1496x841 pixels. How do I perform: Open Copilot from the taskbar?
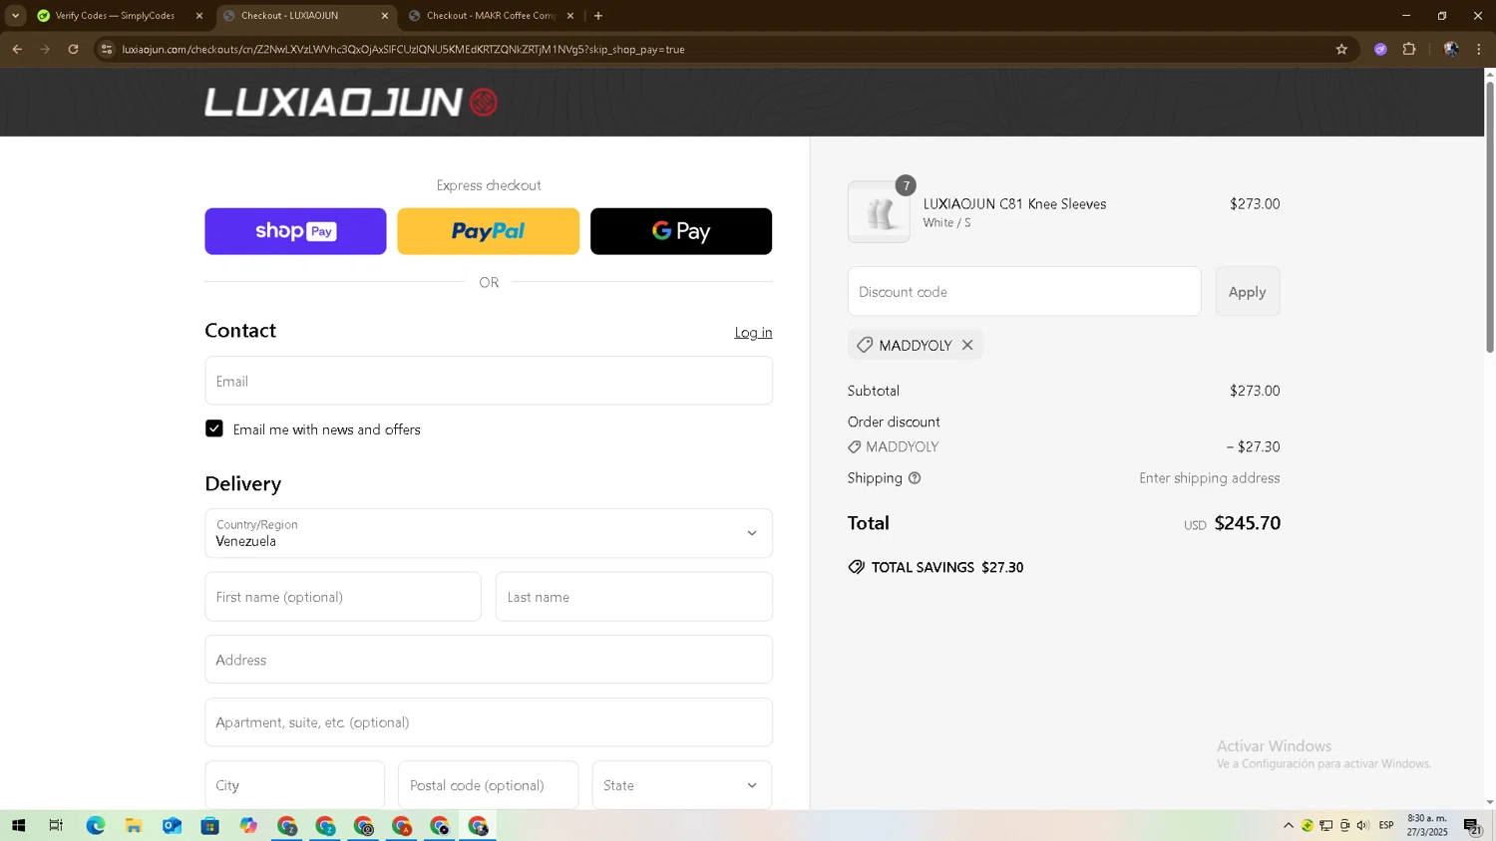click(x=248, y=825)
